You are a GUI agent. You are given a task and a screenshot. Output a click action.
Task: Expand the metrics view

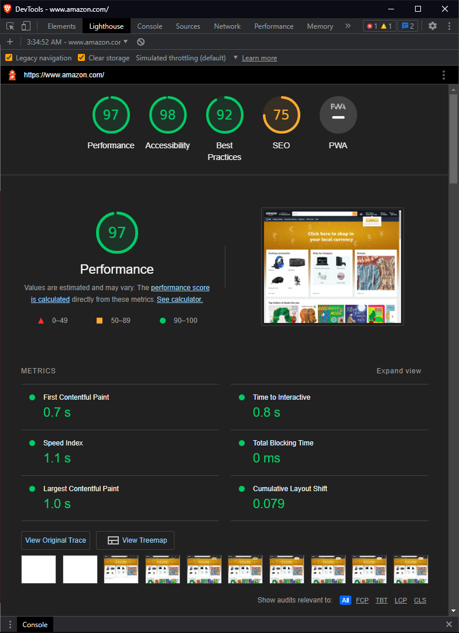[399, 371]
